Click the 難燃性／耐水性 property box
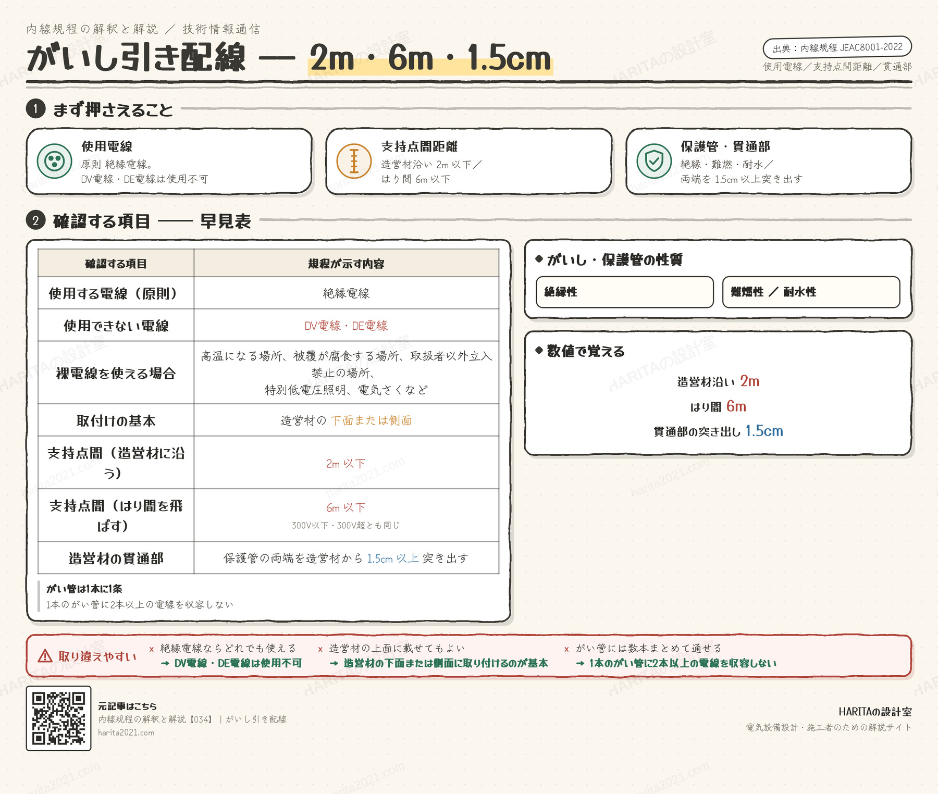 (811, 292)
